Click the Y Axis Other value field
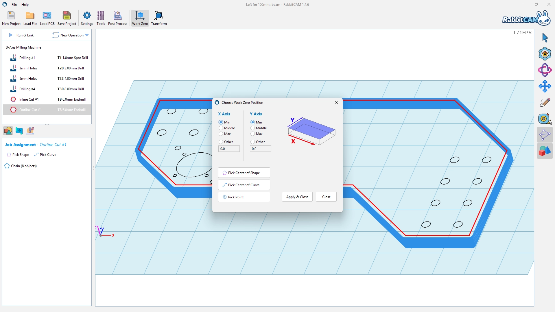The image size is (555, 312). pyautogui.click(x=260, y=149)
